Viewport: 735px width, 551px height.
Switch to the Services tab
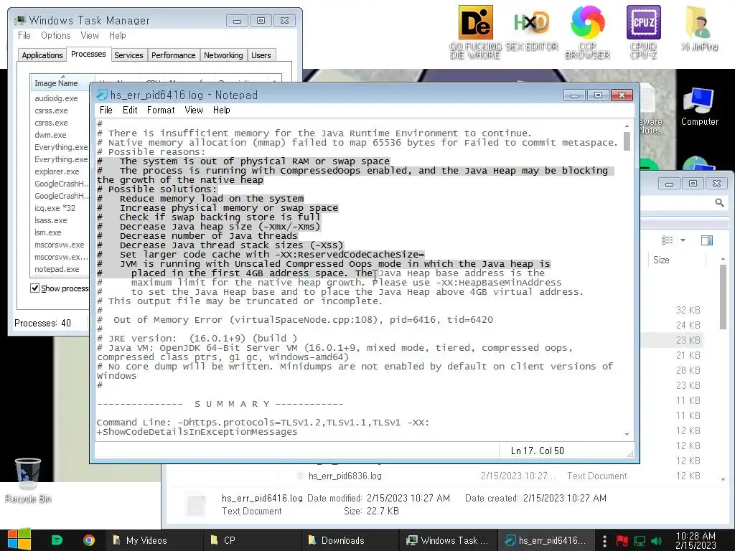point(128,55)
